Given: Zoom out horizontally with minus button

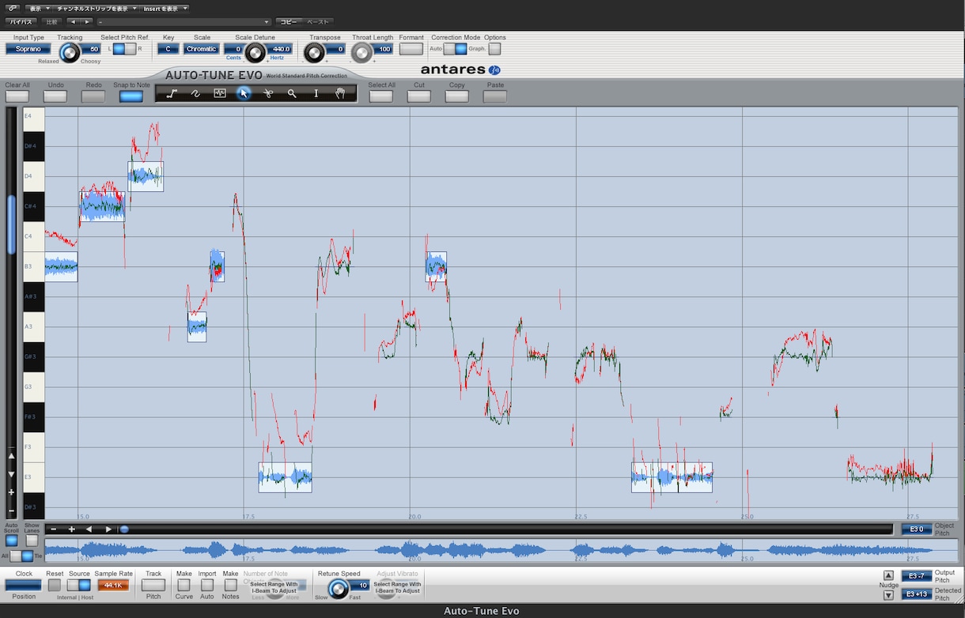Looking at the screenshot, I should tap(54, 529).
